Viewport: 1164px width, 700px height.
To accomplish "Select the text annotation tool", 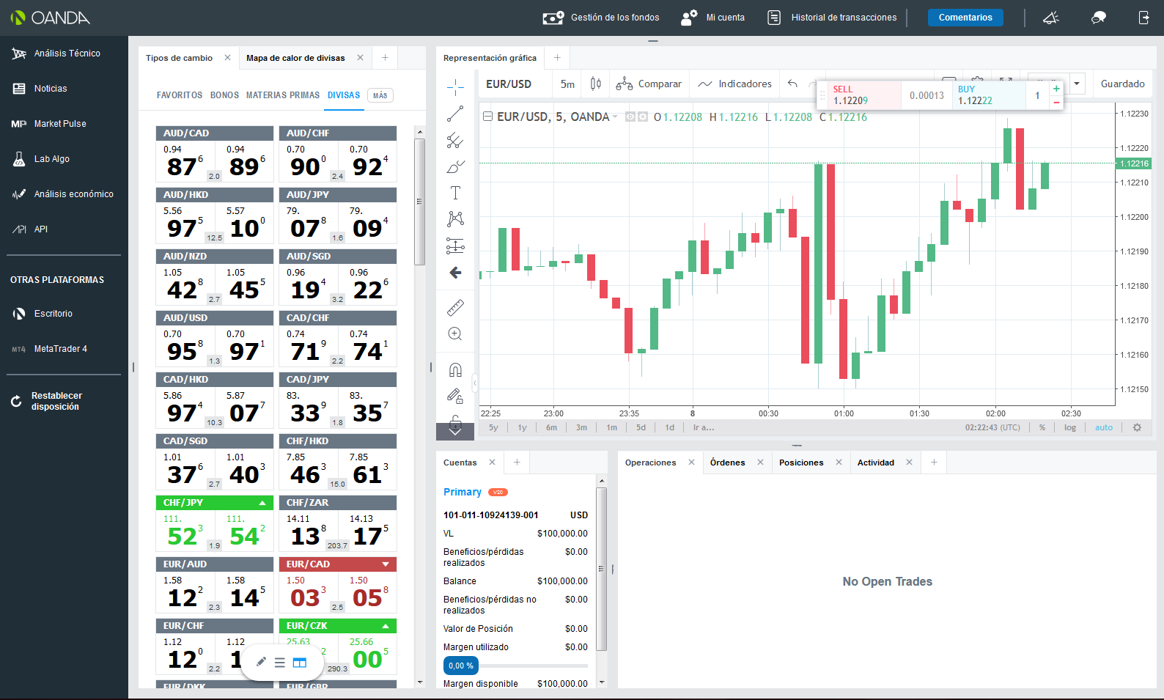I will tap(455, 193).
